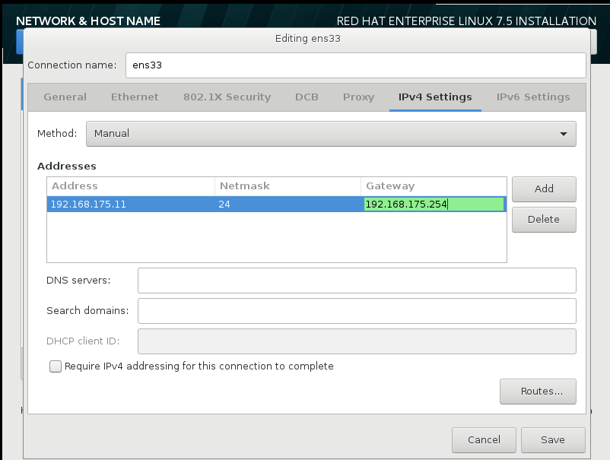Switch to the General tab

click(x=65, y=97)
